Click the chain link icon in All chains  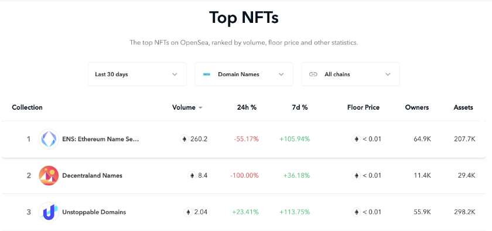pos(313,74)
